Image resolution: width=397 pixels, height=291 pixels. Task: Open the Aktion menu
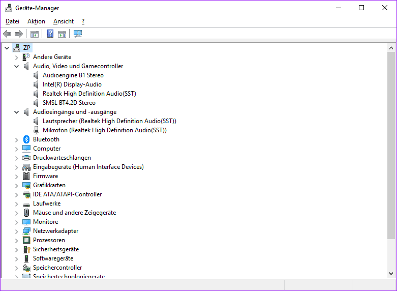(36, 21)
